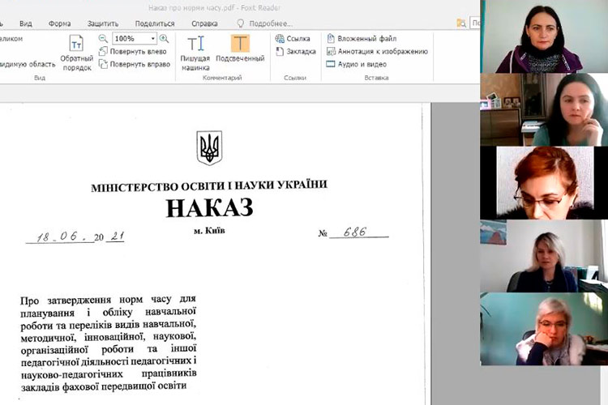The height and width of the screenshot is (405, 608).
Task: Open the Защитить ribbon tab
Action: pos(103,23)
